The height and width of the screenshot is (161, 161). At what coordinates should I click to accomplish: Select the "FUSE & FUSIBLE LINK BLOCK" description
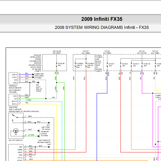(x=99, y=63)
